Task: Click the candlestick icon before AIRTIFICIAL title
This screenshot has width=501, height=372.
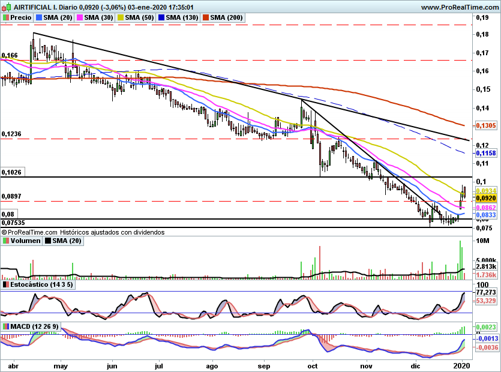Action: point(5,7)
